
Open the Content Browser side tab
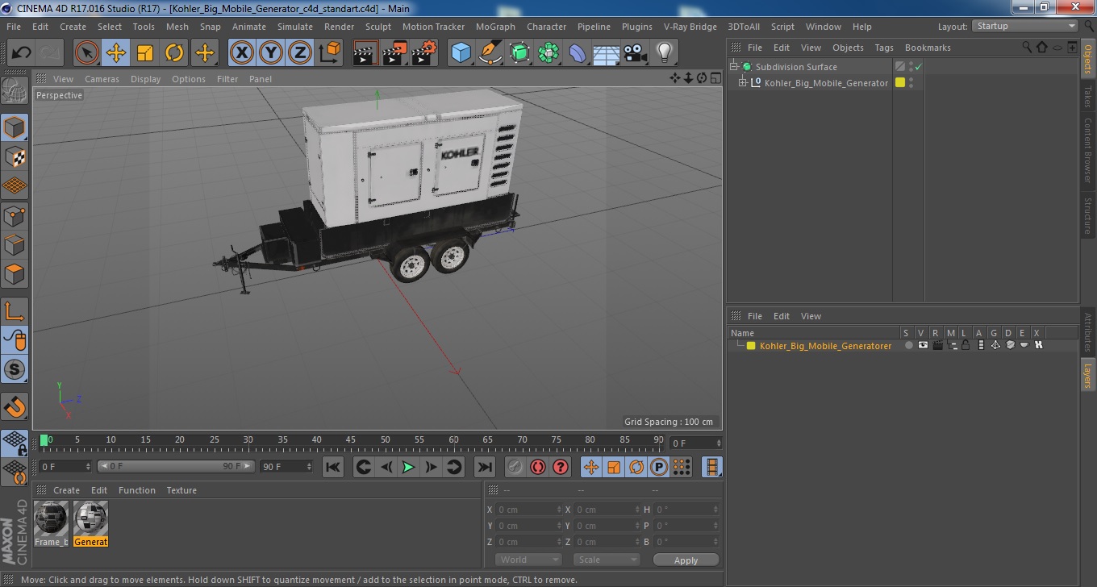1088,150
